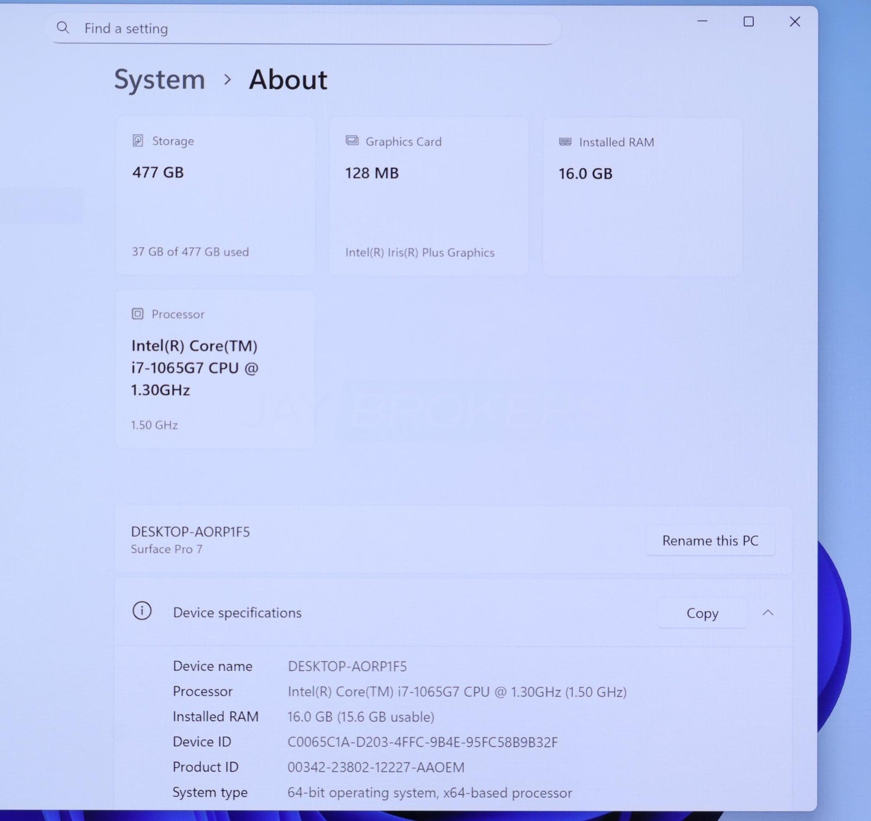Viewport: 871px width, 821px height.
Task: Go back to System via the breadcrumb
Action: [160, 80]
